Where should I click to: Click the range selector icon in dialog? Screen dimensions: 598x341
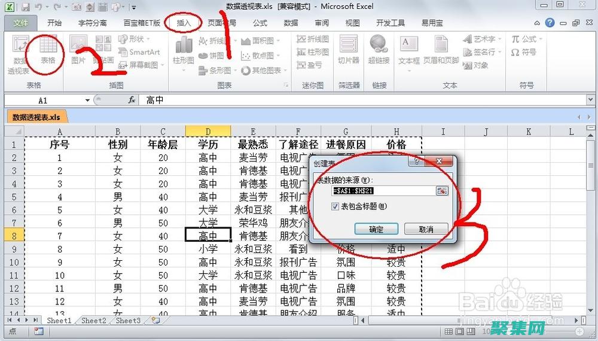coord(441,190)
